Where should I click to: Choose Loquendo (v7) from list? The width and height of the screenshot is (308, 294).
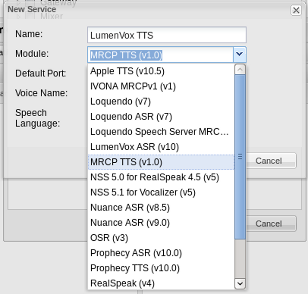pos(161,101)
